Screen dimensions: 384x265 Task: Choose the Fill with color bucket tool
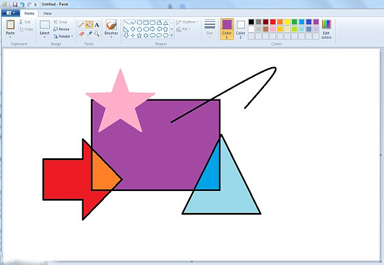click(89, 25)
